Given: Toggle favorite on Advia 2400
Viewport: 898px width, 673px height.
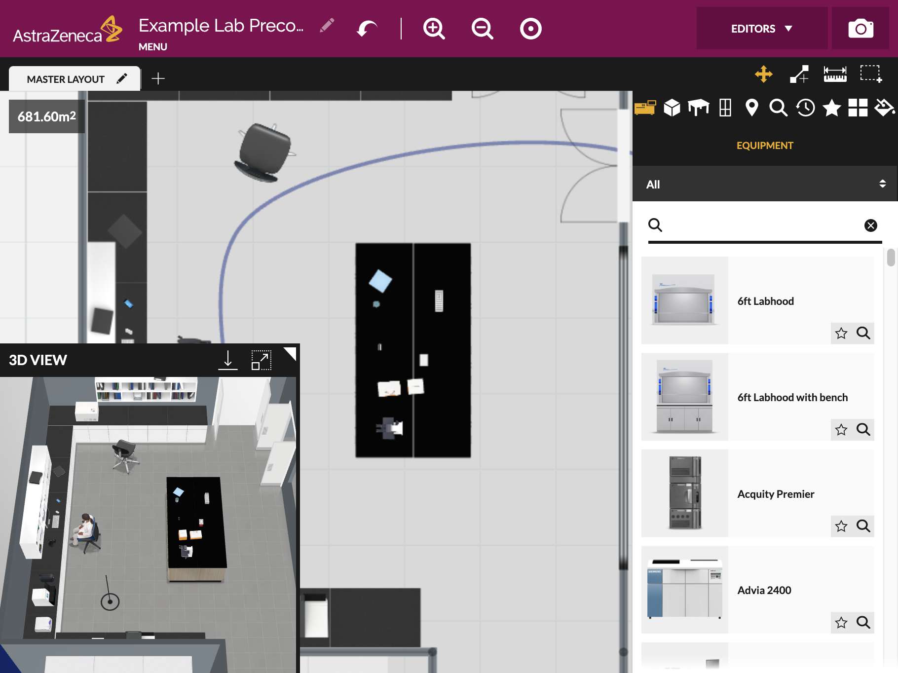Looking at the screenshot, I should click(x=841, y=623).
